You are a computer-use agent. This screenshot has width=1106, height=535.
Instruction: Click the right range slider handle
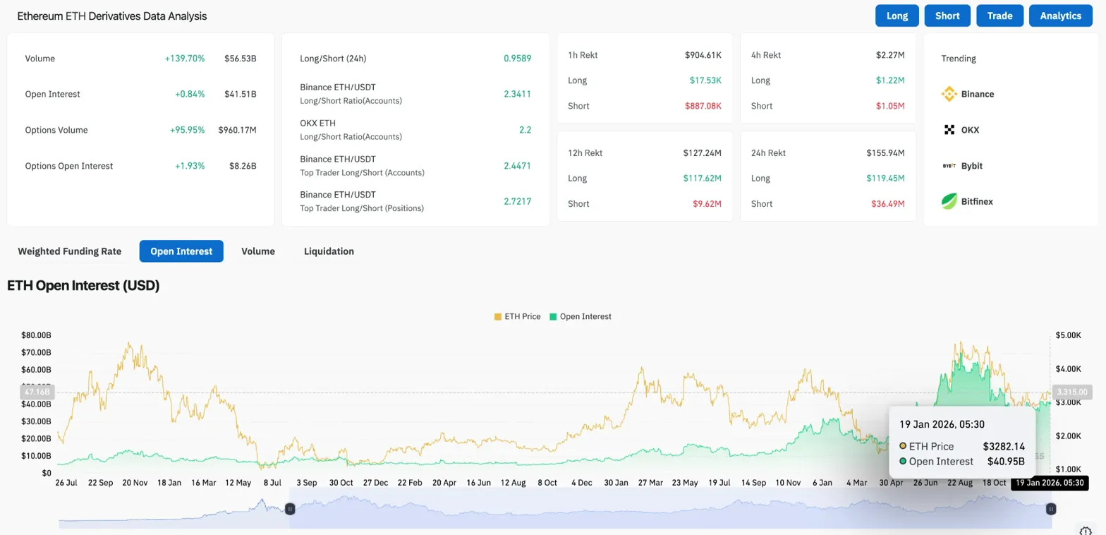tap(1050, 508)
